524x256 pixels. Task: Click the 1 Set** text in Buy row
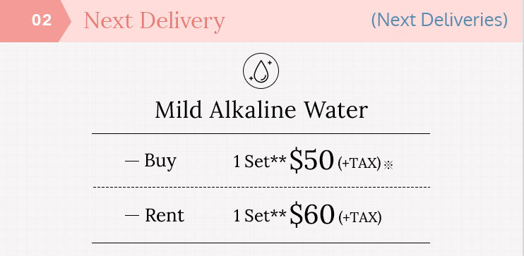point(260,161)
